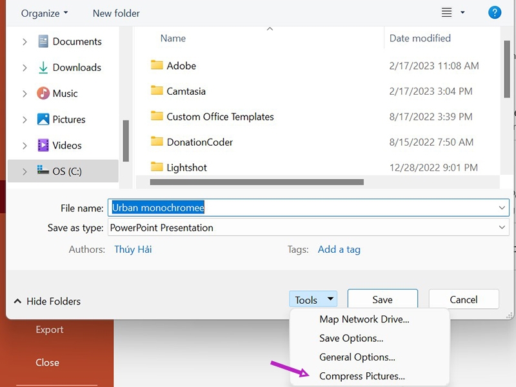Click Close in PowerPoint backstage
The width and height of the screenshot is (516, 387).
pyautogui.click(x=47, y=362)
